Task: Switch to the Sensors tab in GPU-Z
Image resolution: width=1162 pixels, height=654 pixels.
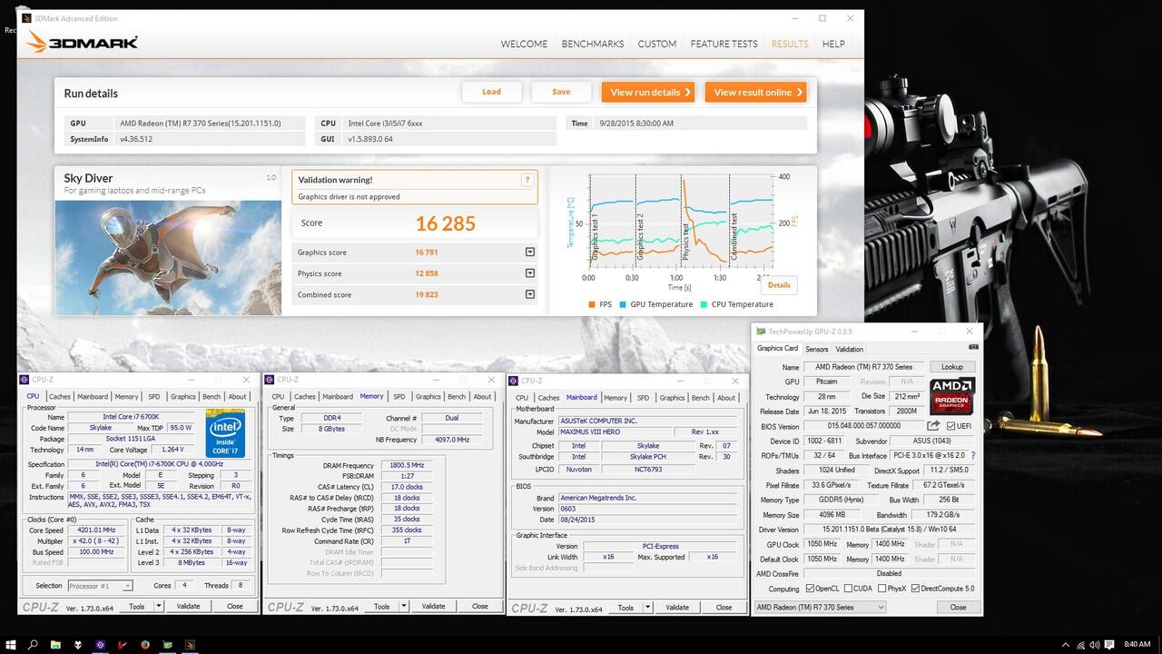Action: click(817, 349)
